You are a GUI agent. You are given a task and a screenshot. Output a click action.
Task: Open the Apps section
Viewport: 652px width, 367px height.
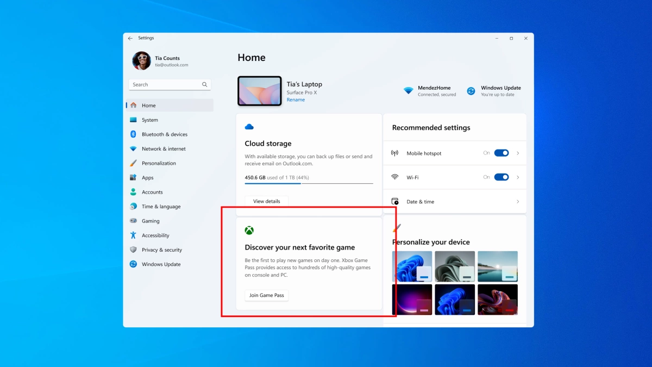[x=170, y=178]
